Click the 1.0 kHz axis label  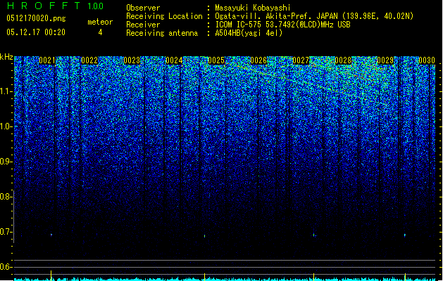tap(6, 126)
